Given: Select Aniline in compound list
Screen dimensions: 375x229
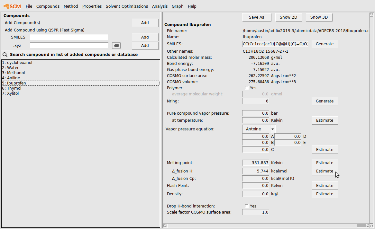Looking at the screenshot, I should [x=81, y=78].
